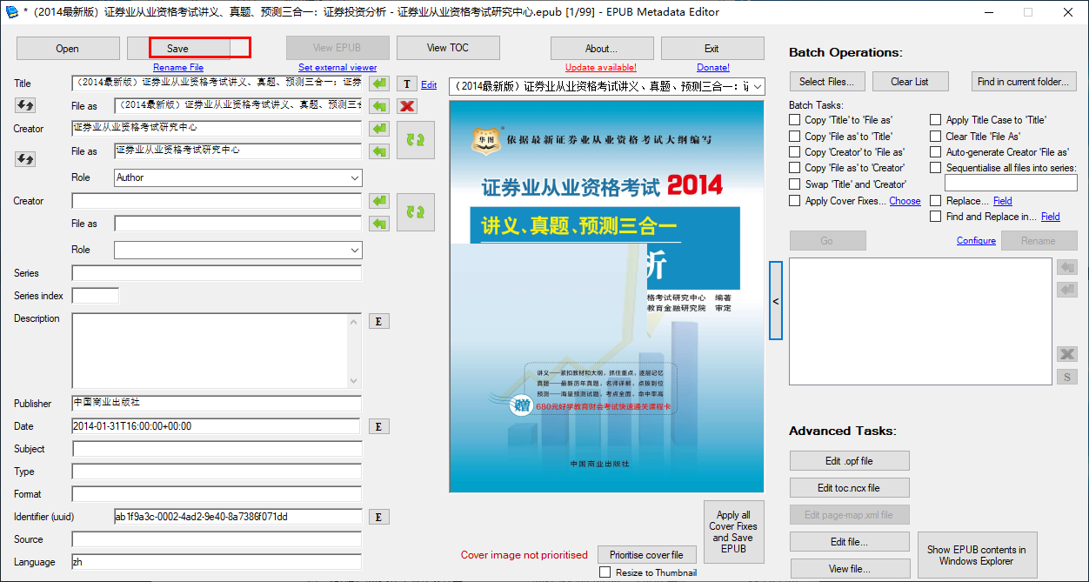Click the green arrow beside first Creator's File as
Screen dimensions: 1089x582
point(378,151)
